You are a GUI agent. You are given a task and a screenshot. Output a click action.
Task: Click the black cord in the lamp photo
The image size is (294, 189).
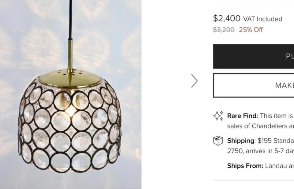(70, 18)
